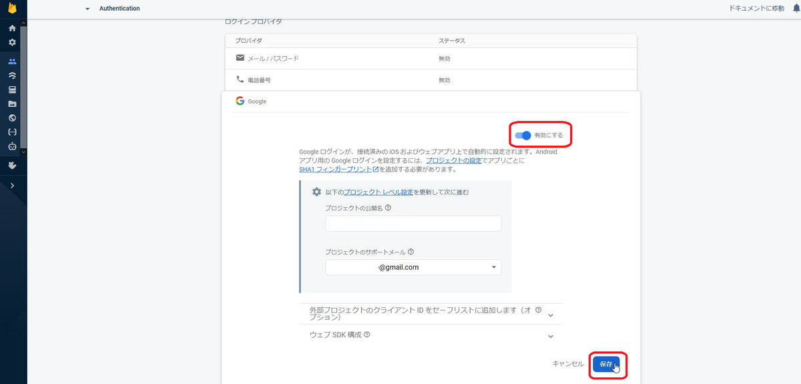
Task: Open Realtime Database icon in sidebar
Action: pyautogui.click(x=12, y=89)
